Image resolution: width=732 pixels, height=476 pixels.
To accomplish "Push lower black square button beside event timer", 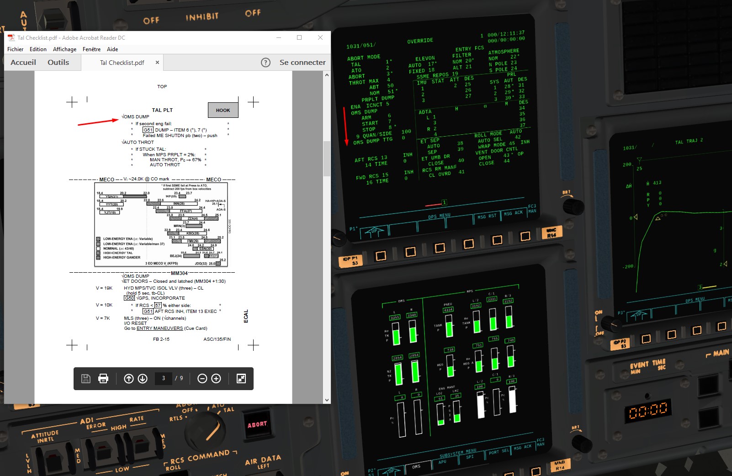I will coord(709,418).
